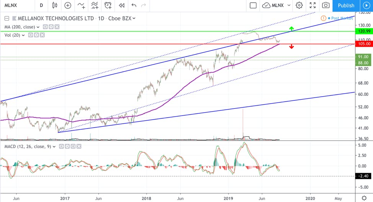
Task: Hide the MACD indicator
Action: (61, 147)
